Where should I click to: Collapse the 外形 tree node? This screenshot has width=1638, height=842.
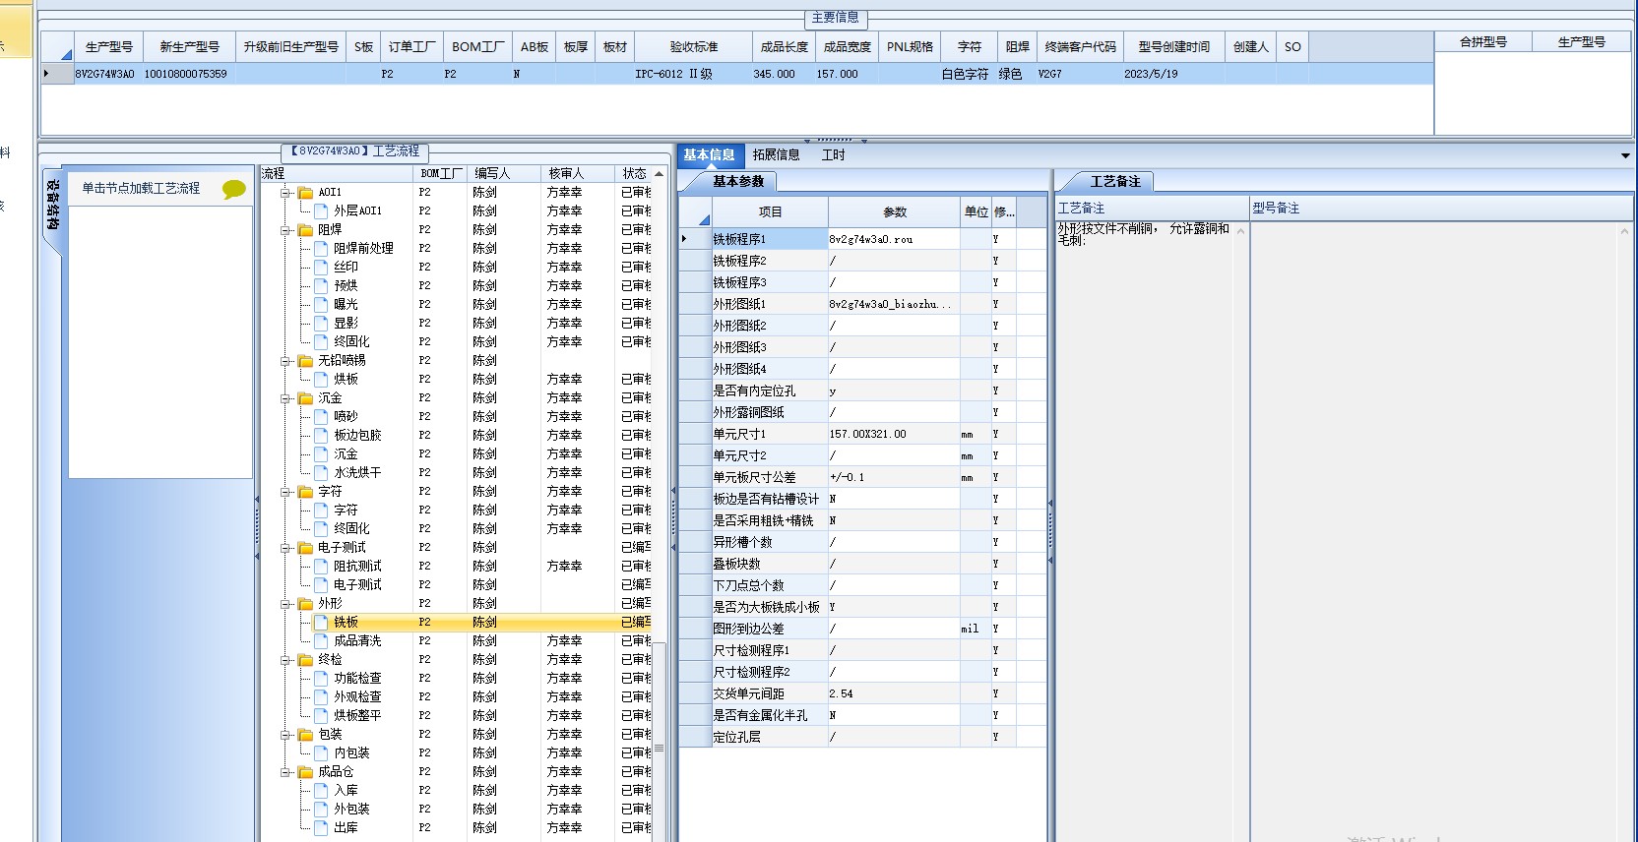pyautogui.click(x=285, y=604)
